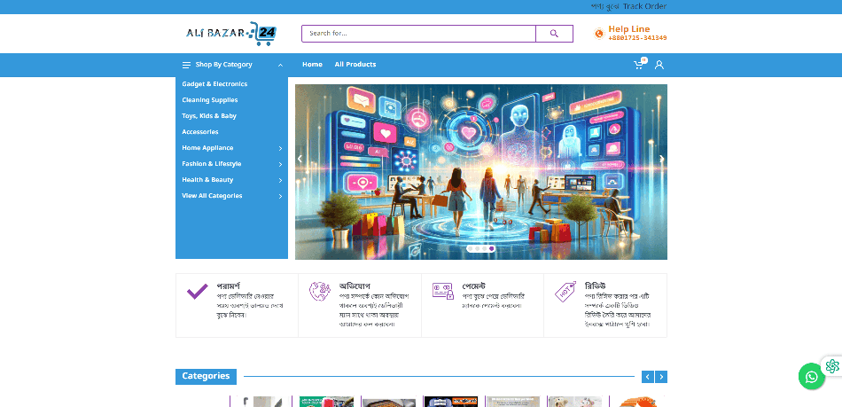Focus the Search for... input field
The width and height of the screenshot is (842, 407).
tap(419, 34)
